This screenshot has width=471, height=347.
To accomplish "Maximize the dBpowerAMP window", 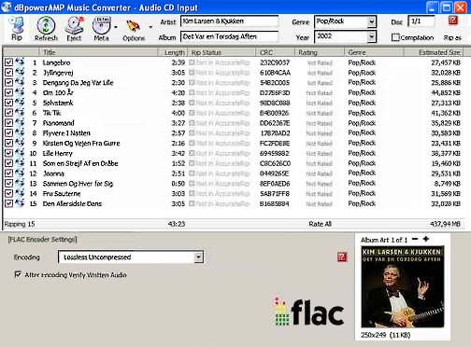I will click(446, 7).
